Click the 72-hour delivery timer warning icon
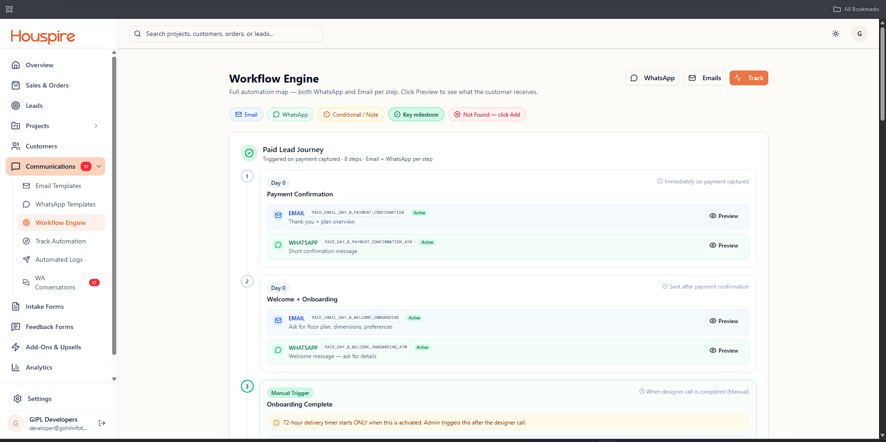This screenshot has width=886, height=442. click(x=276, y=423)
